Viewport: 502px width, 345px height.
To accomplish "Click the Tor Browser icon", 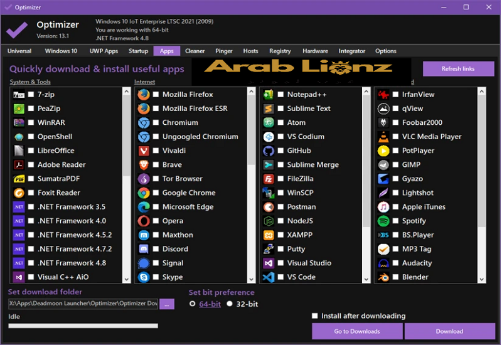I will coord(144,179).
